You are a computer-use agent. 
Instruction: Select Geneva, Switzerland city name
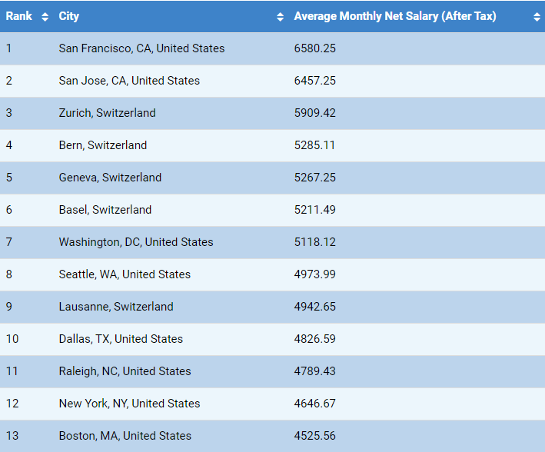110,178
